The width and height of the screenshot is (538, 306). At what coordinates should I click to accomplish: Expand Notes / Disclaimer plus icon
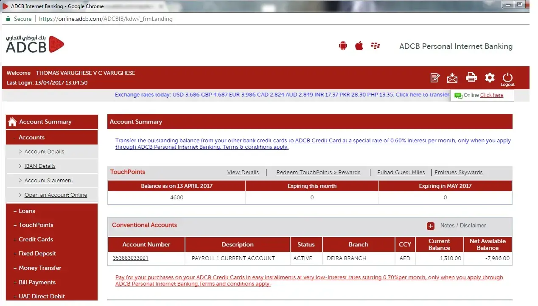tap(431, 226)
